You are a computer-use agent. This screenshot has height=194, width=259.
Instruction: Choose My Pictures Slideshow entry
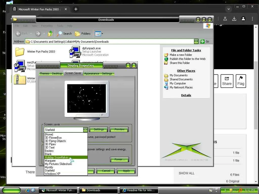[x=66, y=164]
